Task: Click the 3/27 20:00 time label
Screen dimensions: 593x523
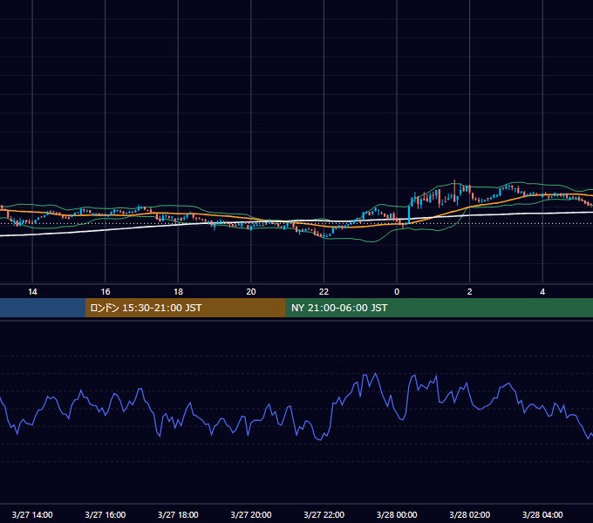Action: pyautogui.click(x=251, y=514)
